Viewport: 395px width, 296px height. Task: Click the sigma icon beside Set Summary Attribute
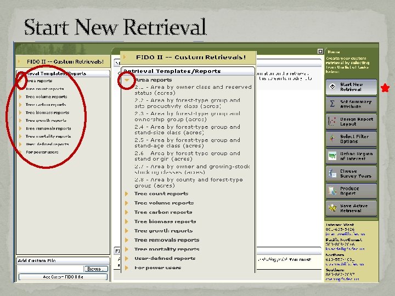(x=332, y=104)
